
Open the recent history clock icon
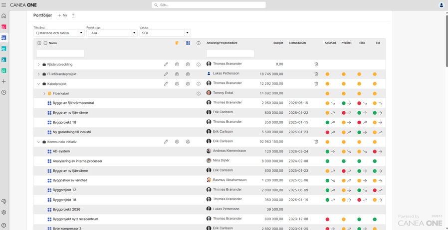coord(3,92)
